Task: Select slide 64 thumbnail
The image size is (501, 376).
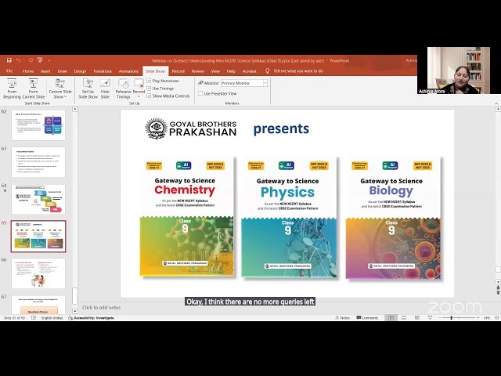Action: click(38, 199)
